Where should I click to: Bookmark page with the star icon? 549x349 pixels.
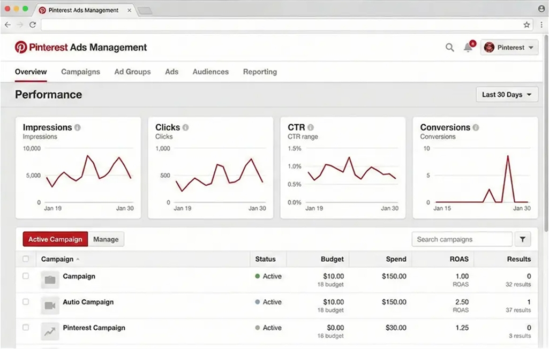pos(527,25)
